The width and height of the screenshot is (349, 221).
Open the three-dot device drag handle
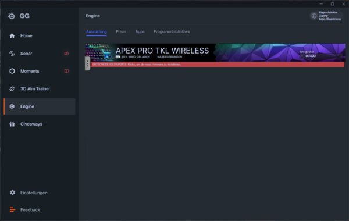click(87, 63)
